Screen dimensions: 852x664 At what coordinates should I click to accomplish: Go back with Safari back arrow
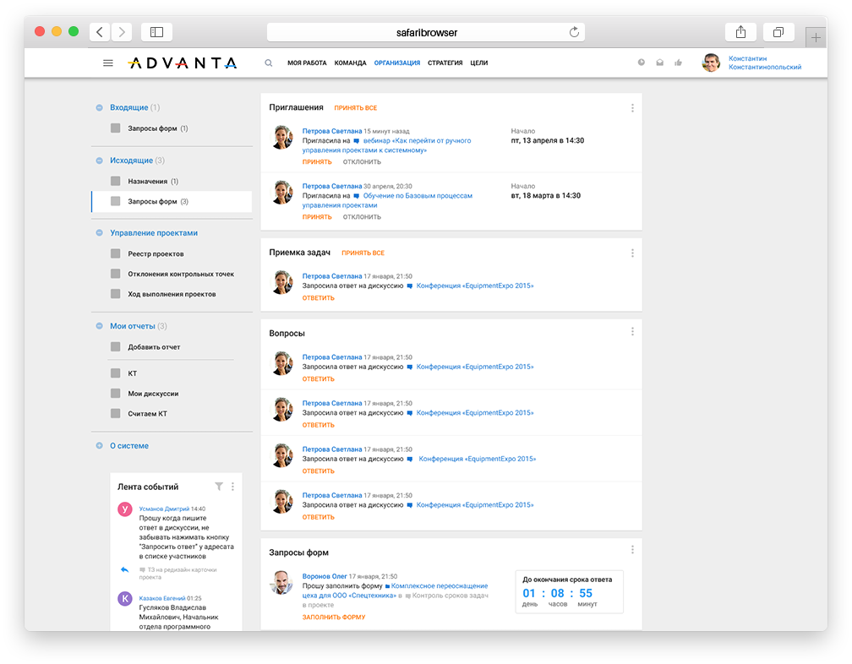click(x=100, y=32)
